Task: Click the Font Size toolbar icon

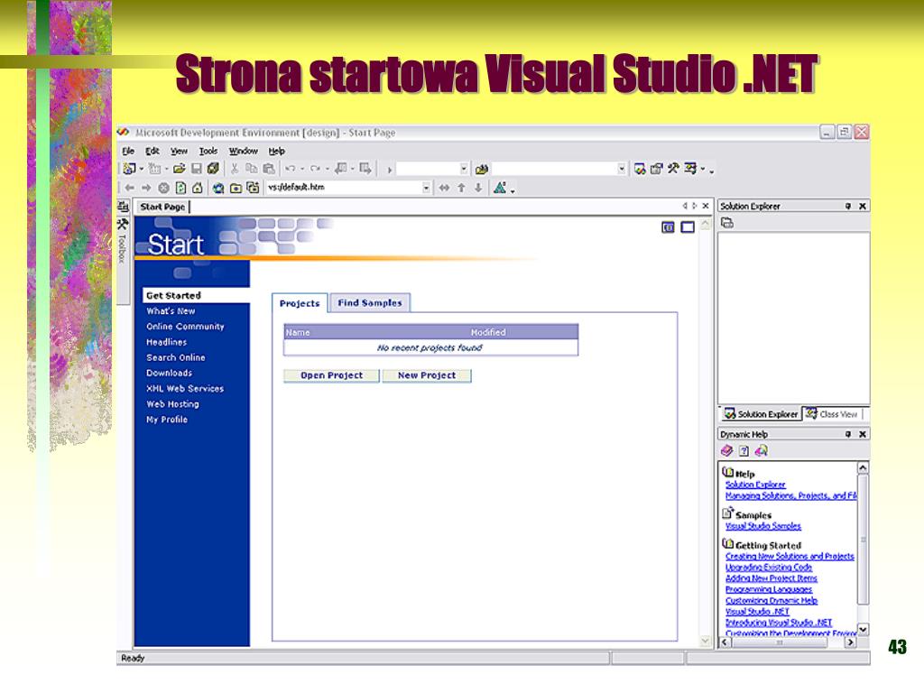Action: click(500, 188)
